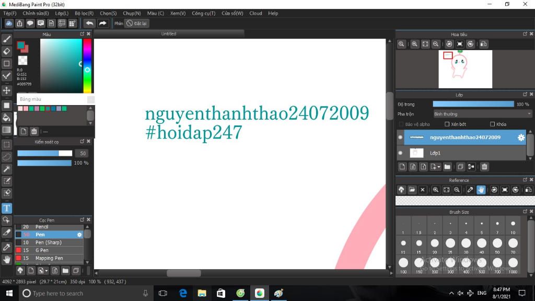Open the Chỉnh sửa(E) menu
Screen dimensions: 535x301
click(x=36, y=13)
